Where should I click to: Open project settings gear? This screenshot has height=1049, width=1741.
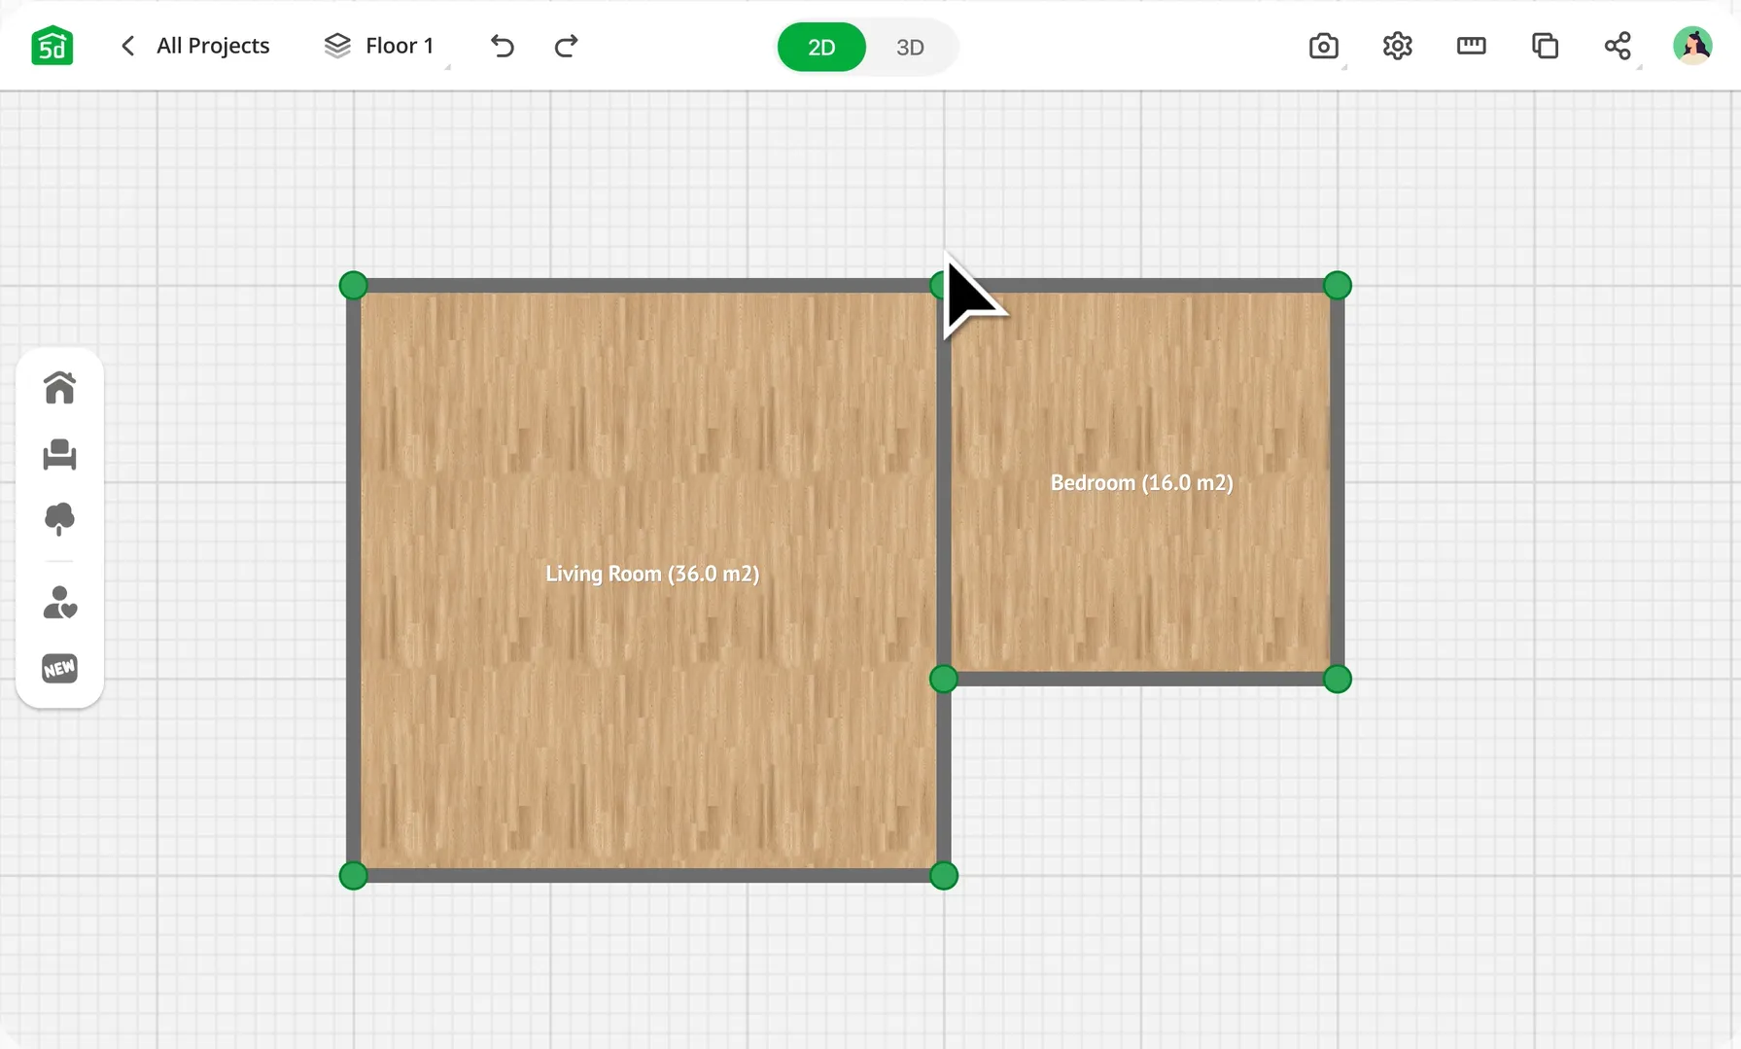point(1397,46)
